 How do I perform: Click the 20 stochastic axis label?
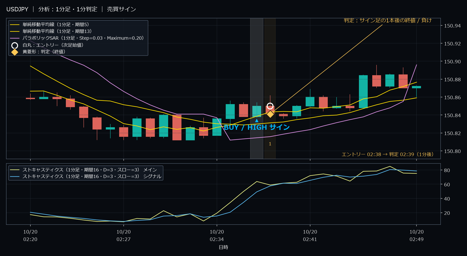[447, 213]
